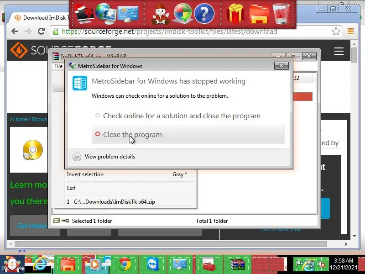This screenshot has width=365, height=274.
Task: Open the red folder icon in the top dock
Action: click(x=259, y=15)
